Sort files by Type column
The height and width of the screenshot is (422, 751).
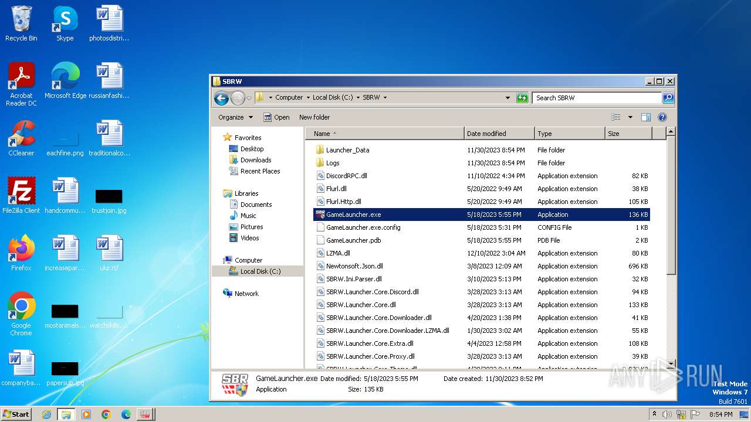point(570,134)
